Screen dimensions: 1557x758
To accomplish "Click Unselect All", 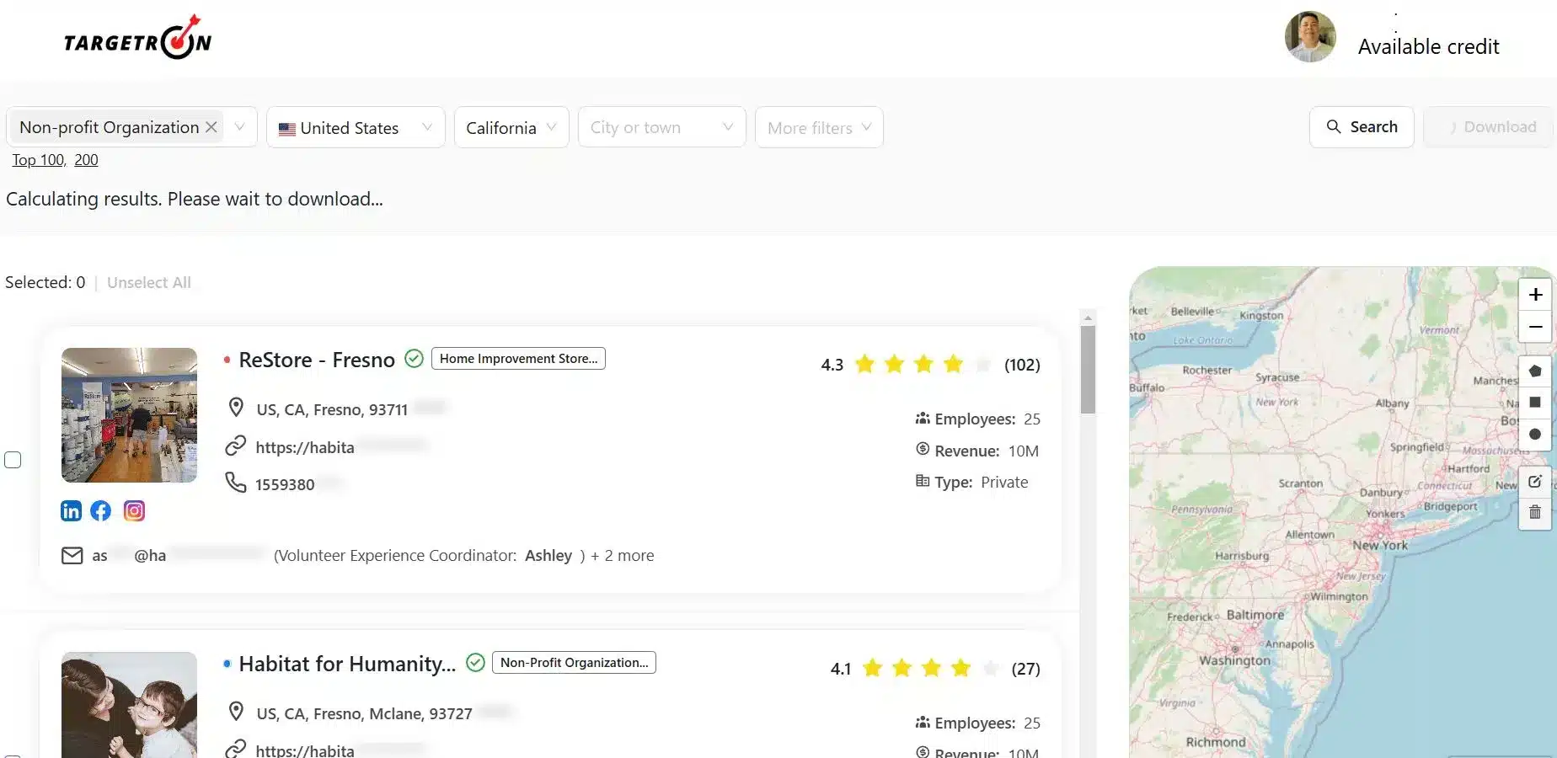I will point(149,283).
